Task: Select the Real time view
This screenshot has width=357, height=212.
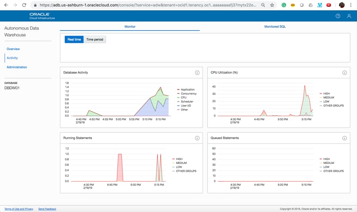Action: pyautogui.click(x=74, y=39)
